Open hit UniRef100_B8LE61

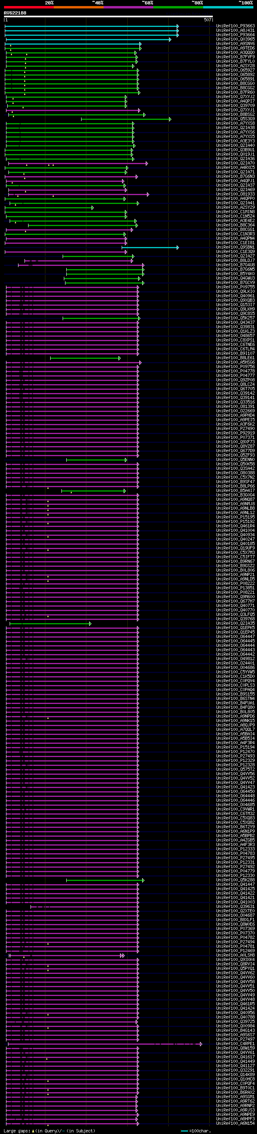point(235,358)
